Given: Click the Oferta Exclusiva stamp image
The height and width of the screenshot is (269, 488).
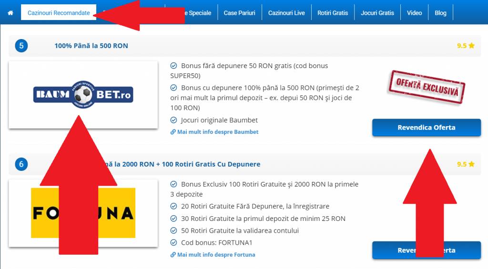Looking at the screenshot, I should point(426,87).
